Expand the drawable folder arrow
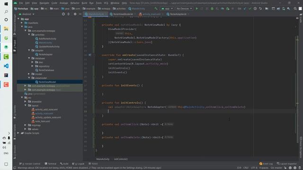The image size is (303, 170). click(26, 102)
